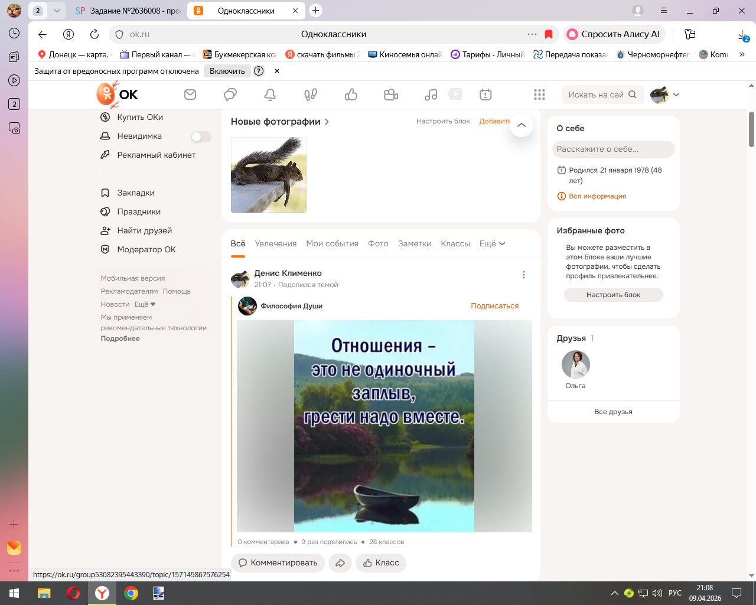The image size is (756, 605).
Task: Open the browser history clock icon in sidebar
Action: (14, 33)
